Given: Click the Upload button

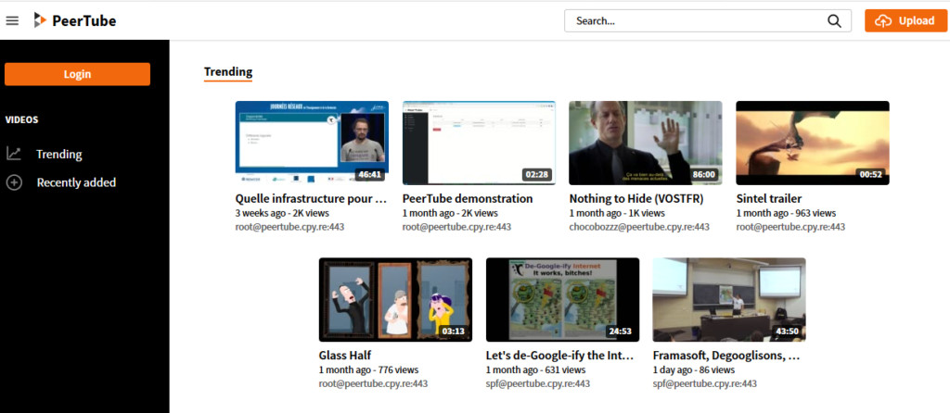Looking at the screenshot, I should click(x=905, y=20).
